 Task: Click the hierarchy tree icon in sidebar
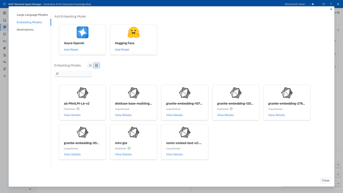point(4,55)
